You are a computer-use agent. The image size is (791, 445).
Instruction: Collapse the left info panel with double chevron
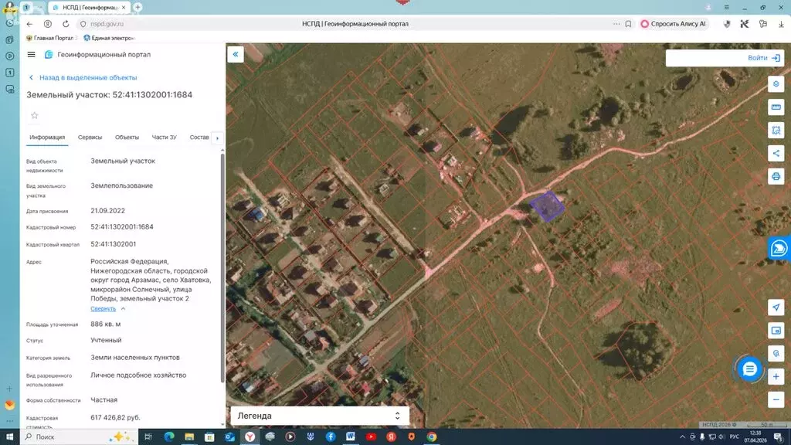click(x=236, y=54)
